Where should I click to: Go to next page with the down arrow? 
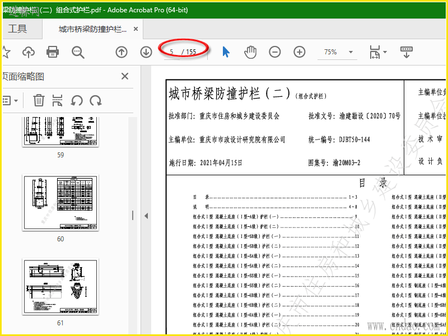tap(146, 52)
